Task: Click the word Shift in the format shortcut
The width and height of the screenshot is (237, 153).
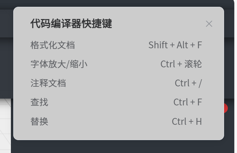Action: click(158, 45)
